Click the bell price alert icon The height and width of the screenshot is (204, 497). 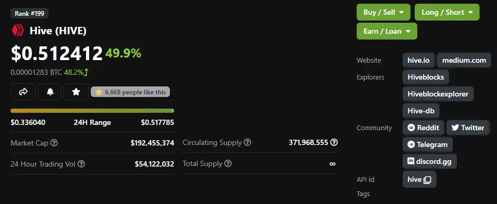[50, 92]
